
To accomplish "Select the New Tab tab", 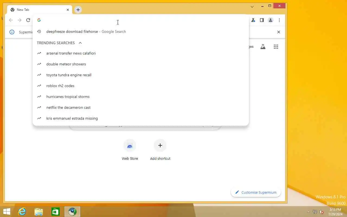I will 40,10.
